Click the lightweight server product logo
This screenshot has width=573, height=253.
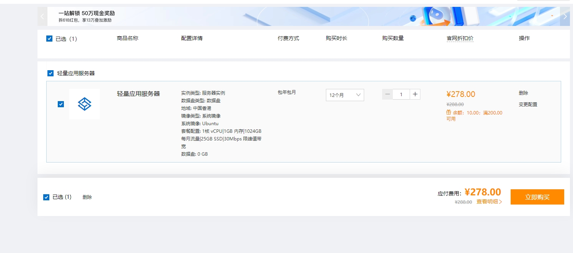coord(85,104)
